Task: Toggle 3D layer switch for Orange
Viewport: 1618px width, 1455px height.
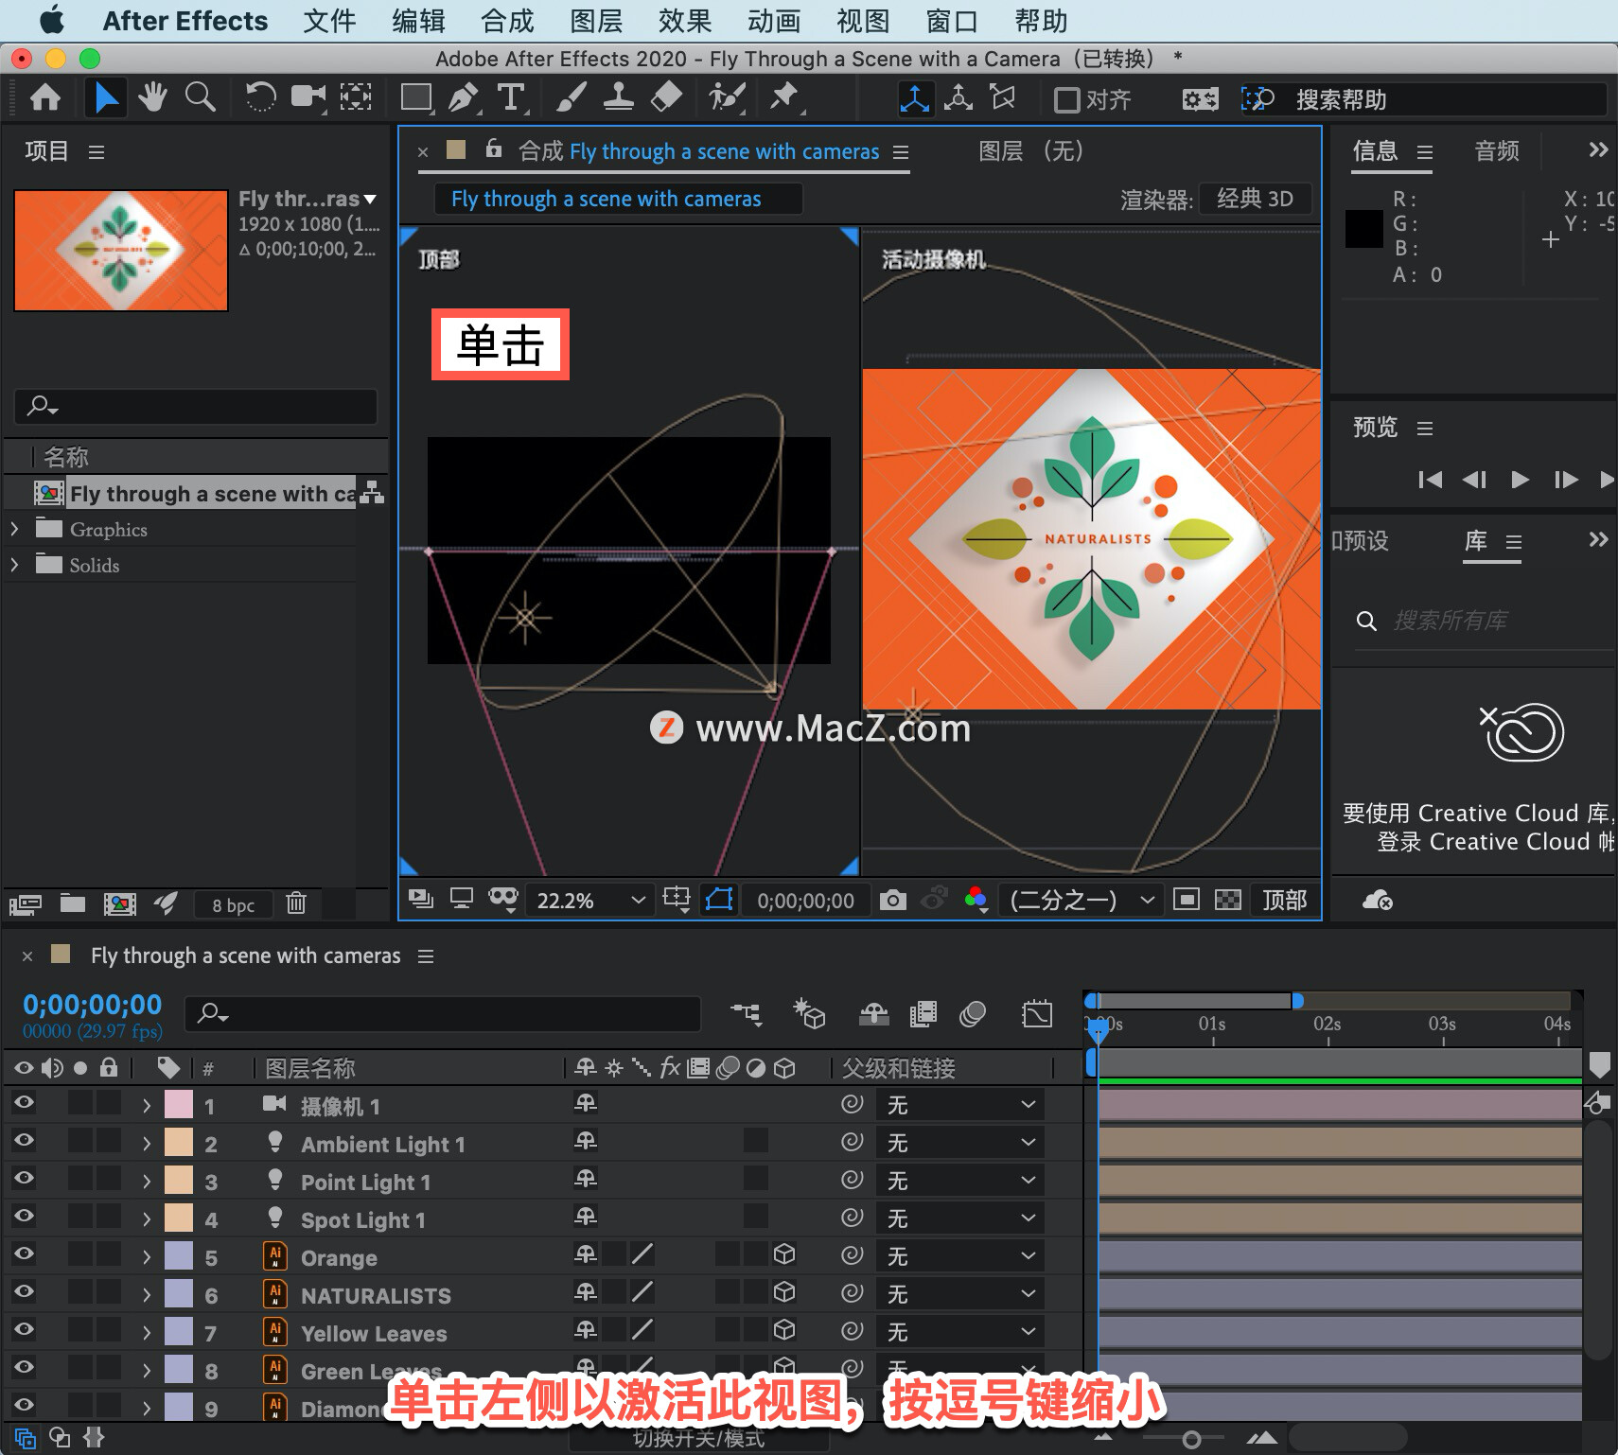Action: pos(784,1254)
